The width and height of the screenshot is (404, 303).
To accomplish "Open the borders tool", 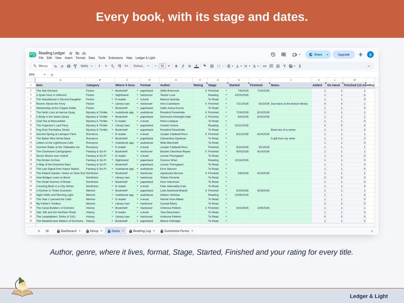I will point(212,66).
